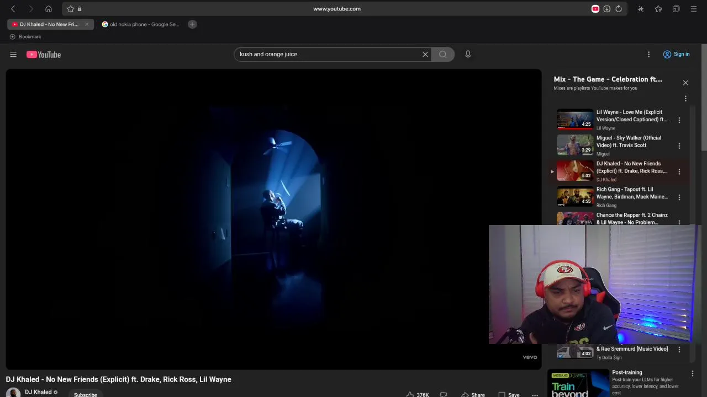
Task: Select Chance the Rapper - No Problem title
Action: (632, 218)
